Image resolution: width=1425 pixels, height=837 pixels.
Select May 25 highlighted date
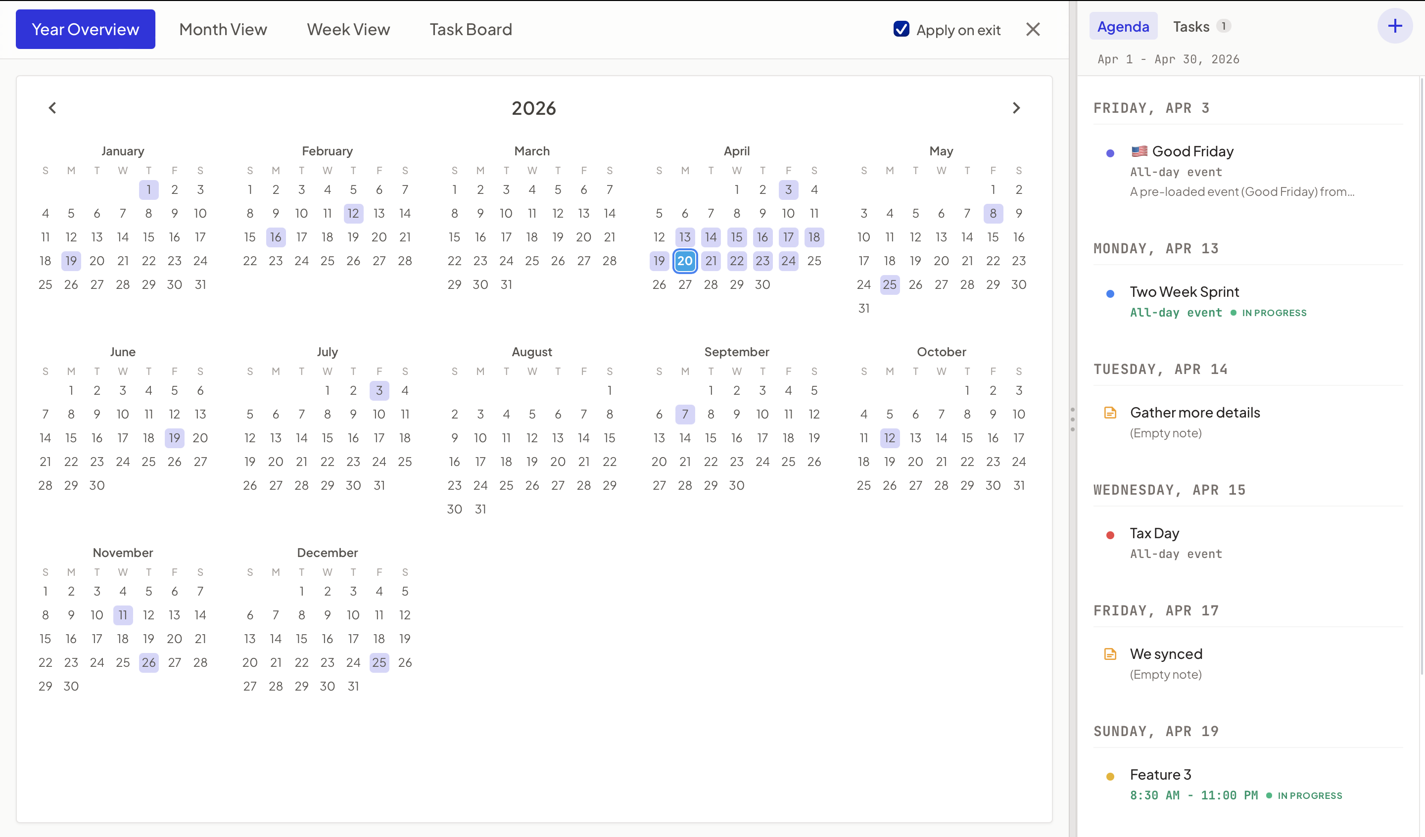(890, 284)
